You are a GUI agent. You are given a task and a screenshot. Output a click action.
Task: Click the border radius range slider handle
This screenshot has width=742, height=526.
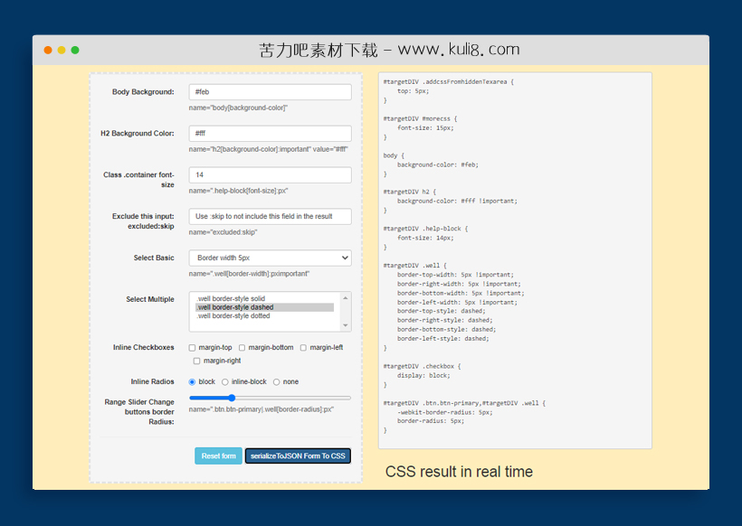click(x=232, y=398)
